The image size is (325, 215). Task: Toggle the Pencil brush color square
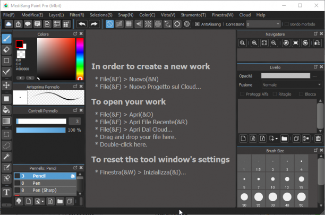tap(17, 176)
